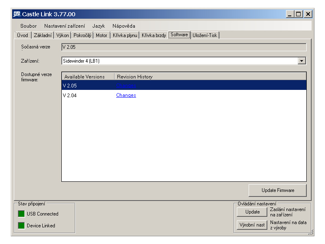Viewport: 325px width, 244px height.
Task: Go to the Výkon tab
Action: pos(63,35)
